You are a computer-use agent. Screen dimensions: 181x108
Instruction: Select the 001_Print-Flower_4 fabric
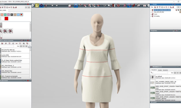tap(15, 66)
